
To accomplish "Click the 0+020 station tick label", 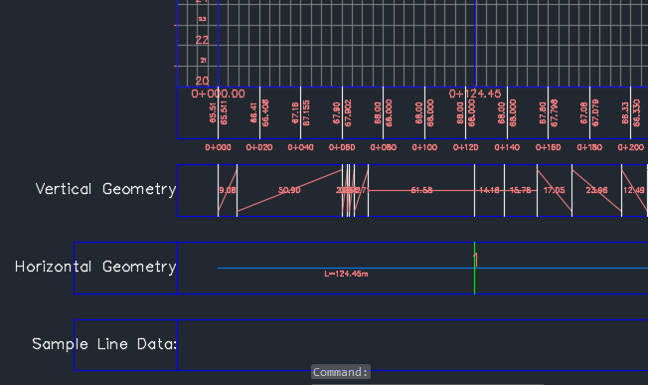I will [259, 147].
